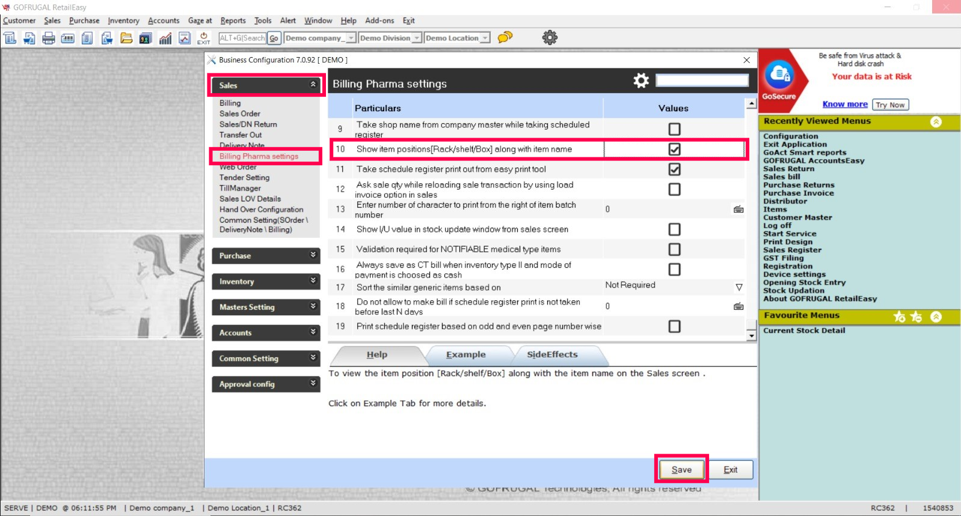Click the document with cart toolbar icon
The image size is (961, 516).
(x=107, y=38)
